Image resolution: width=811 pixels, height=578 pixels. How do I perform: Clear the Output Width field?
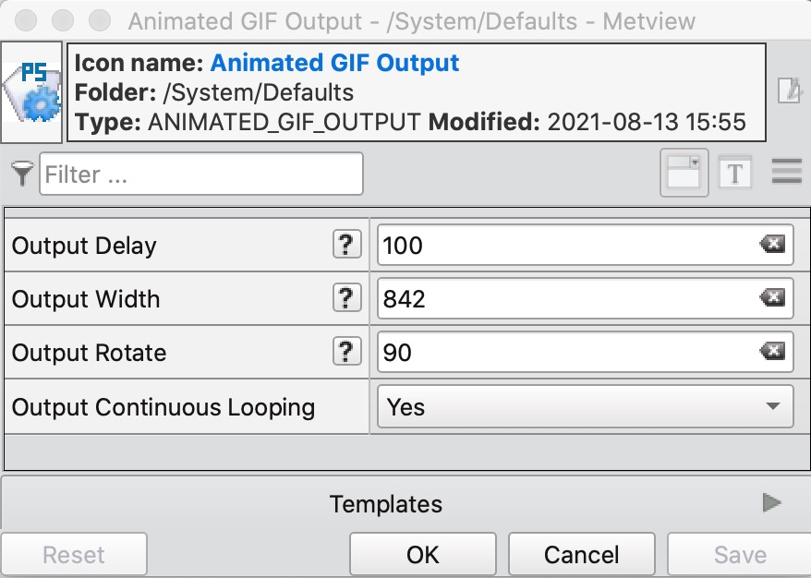[772, 298]
